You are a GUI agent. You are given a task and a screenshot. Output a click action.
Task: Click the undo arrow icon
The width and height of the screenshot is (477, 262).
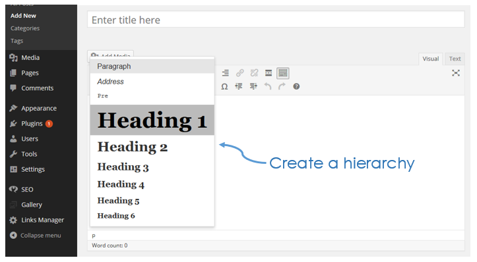point(268,86)
